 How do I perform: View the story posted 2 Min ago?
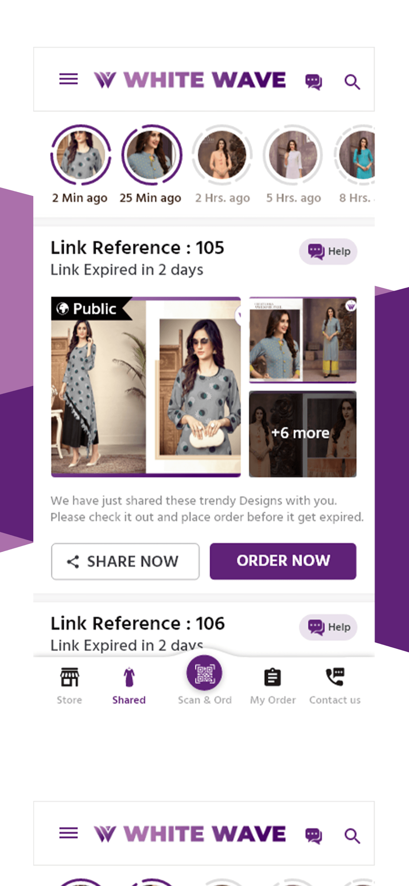(81, 155)
